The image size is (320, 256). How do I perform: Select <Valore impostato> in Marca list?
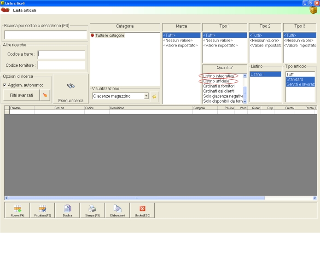[180, 45]
